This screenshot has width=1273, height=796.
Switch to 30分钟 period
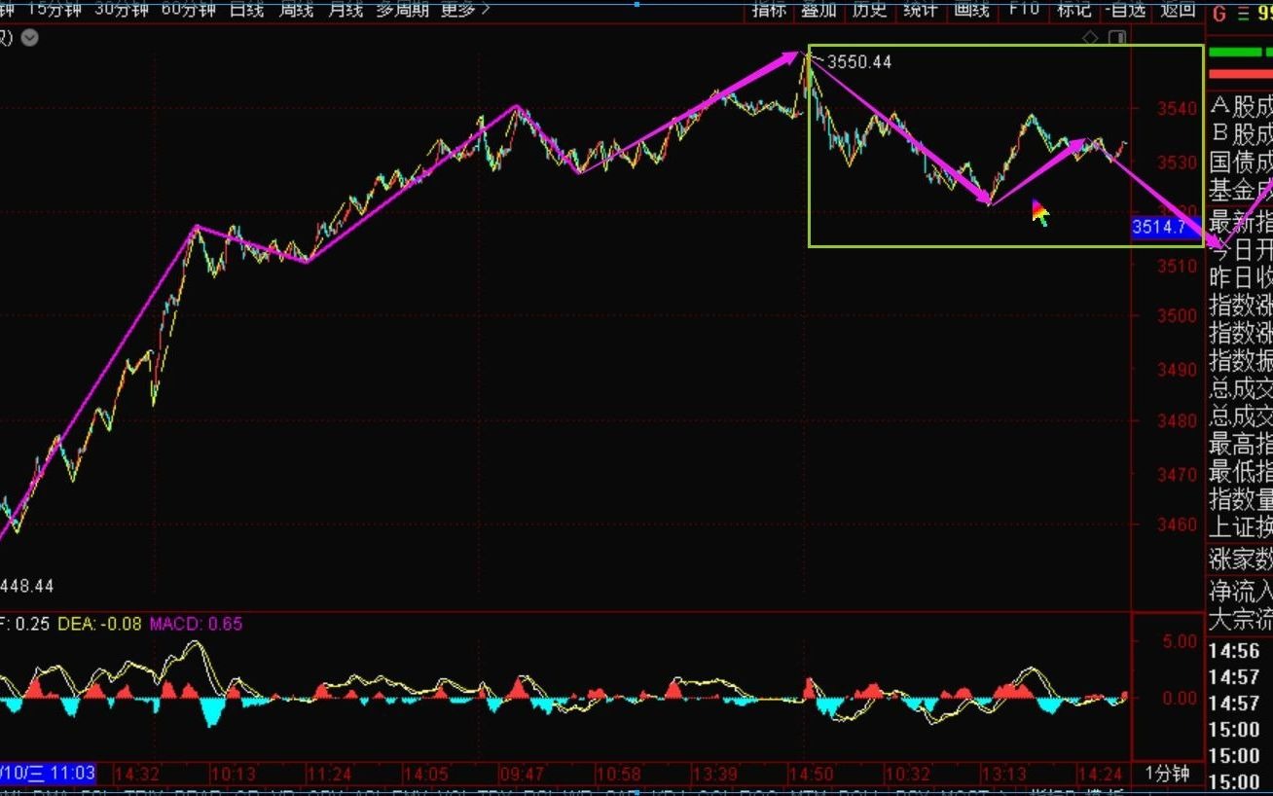[x=122, y=9]
